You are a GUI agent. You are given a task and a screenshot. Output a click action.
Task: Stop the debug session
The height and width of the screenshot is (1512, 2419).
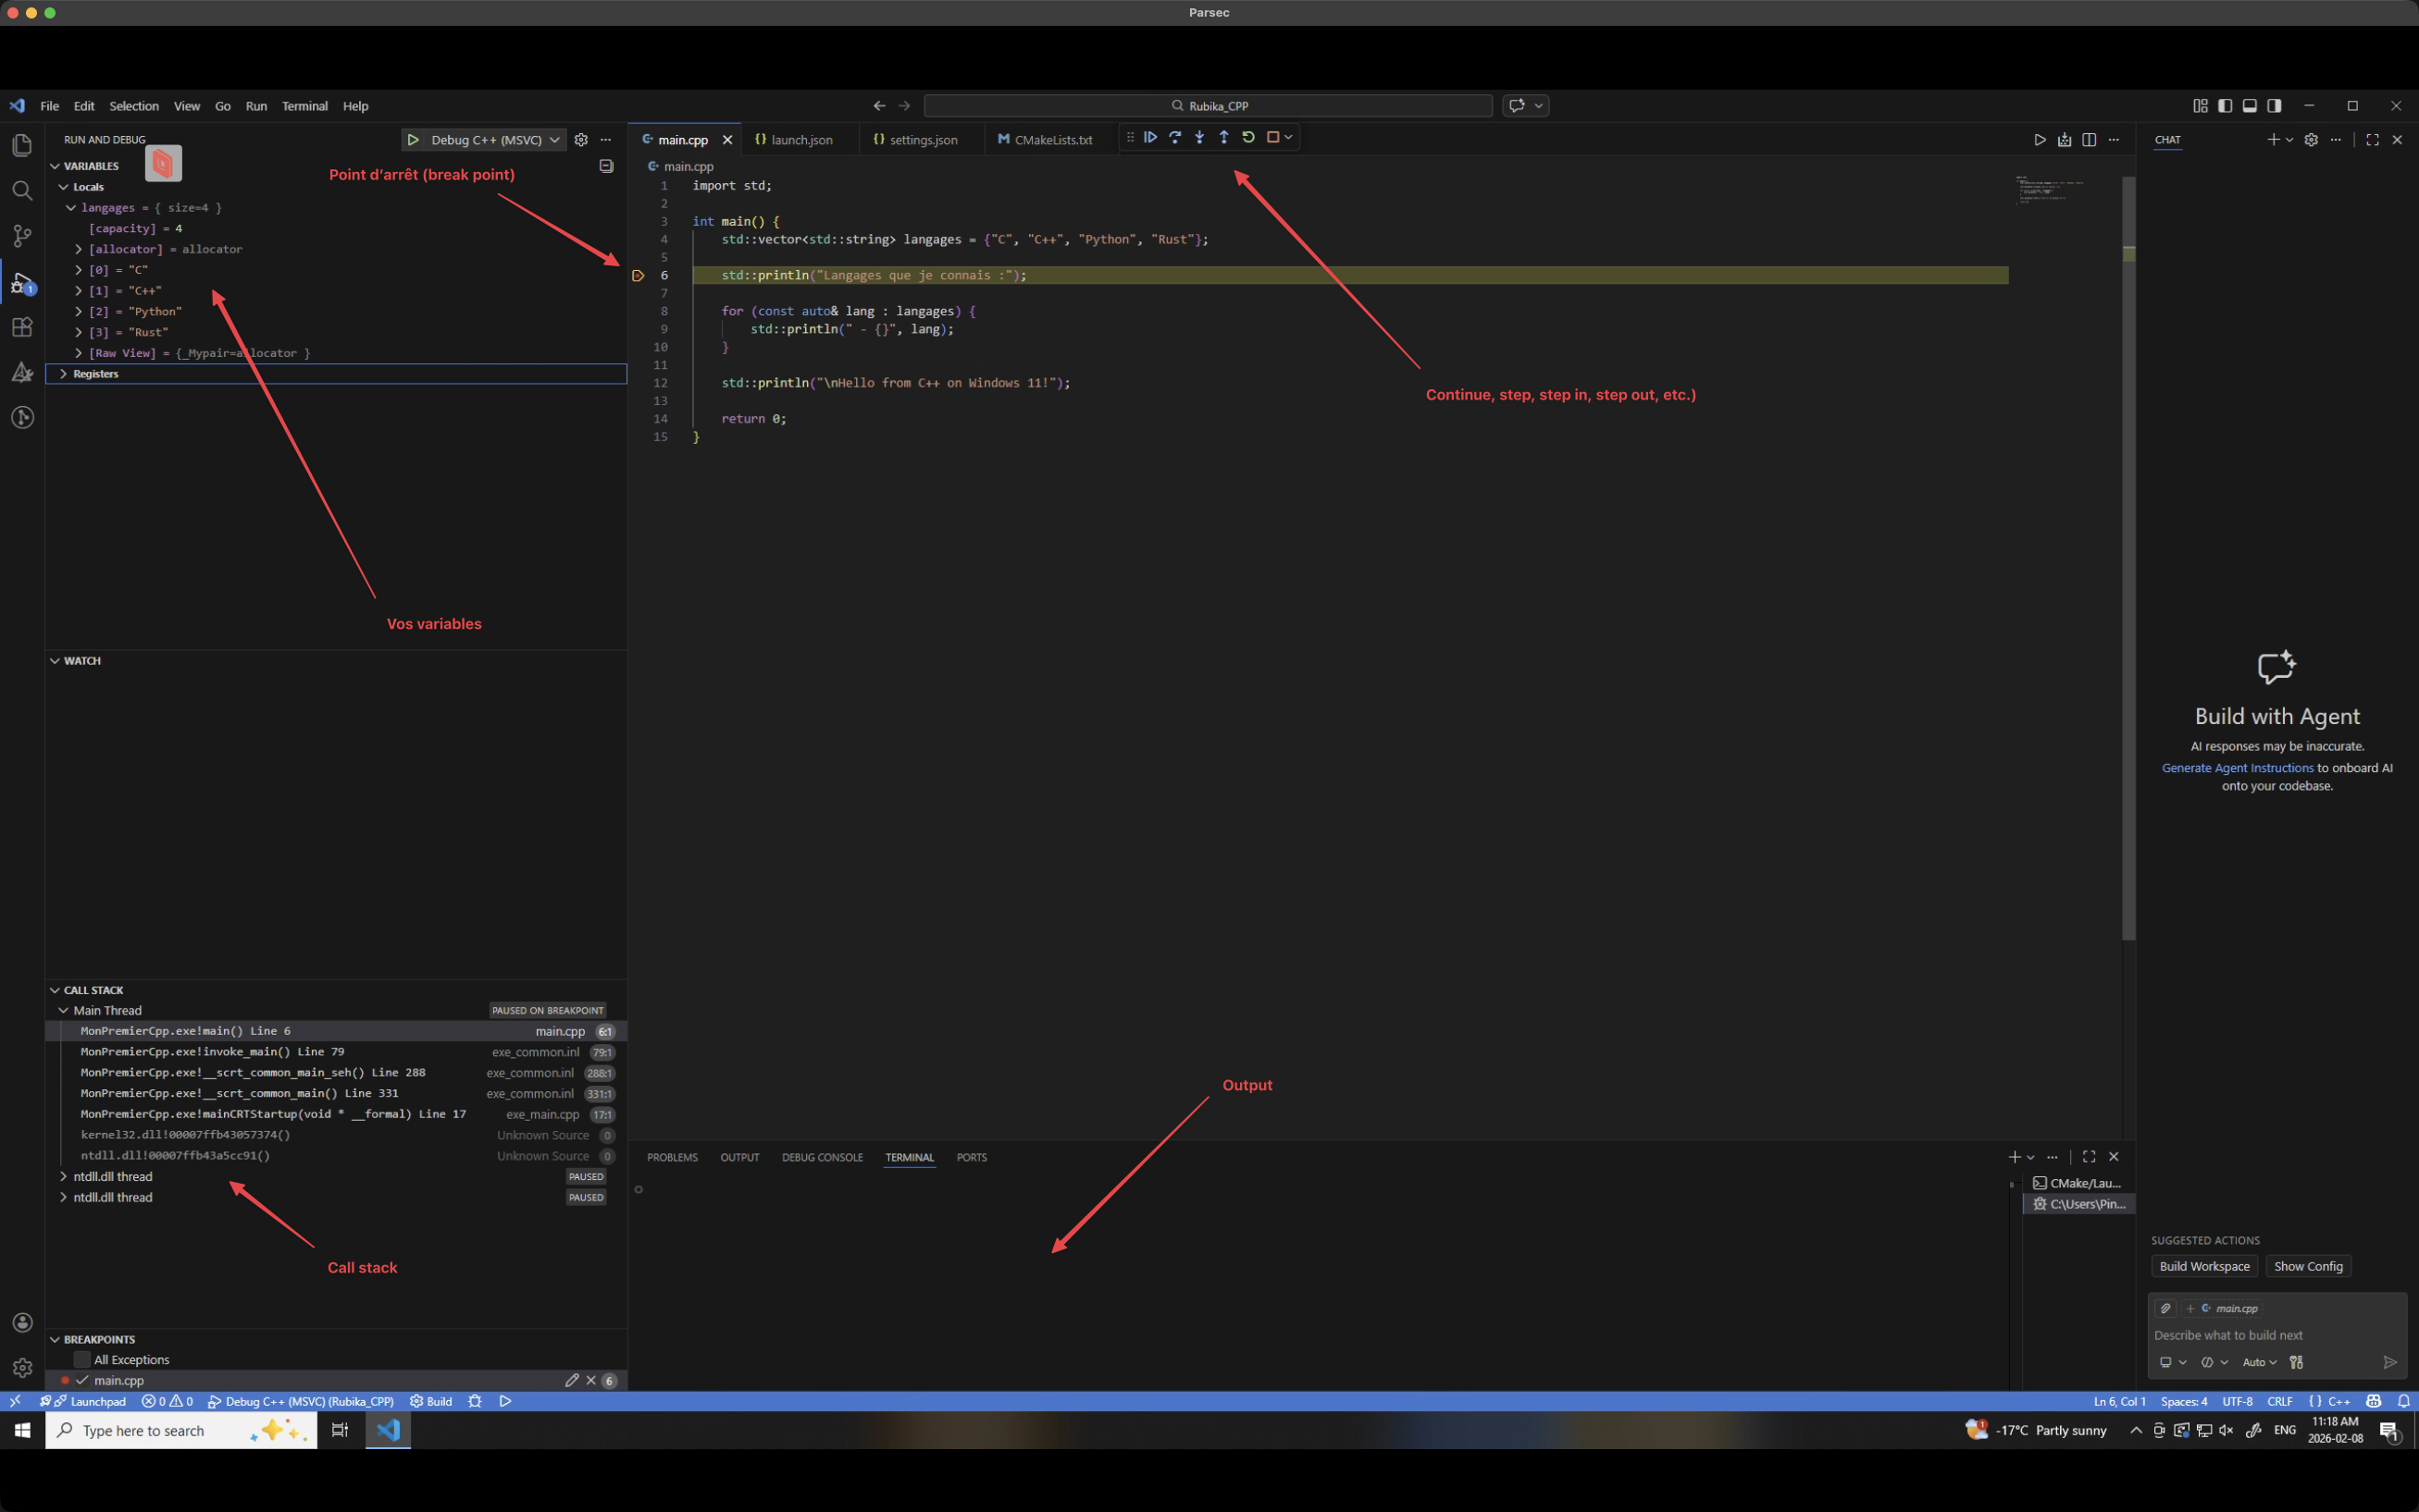(x=1272, y=137)
